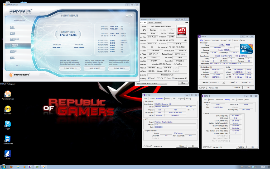The height and width of the screenshot is (169, 270).
Task: Open Upgrade in 3DMark Vantage sidebar
Action: pos(13,51)
